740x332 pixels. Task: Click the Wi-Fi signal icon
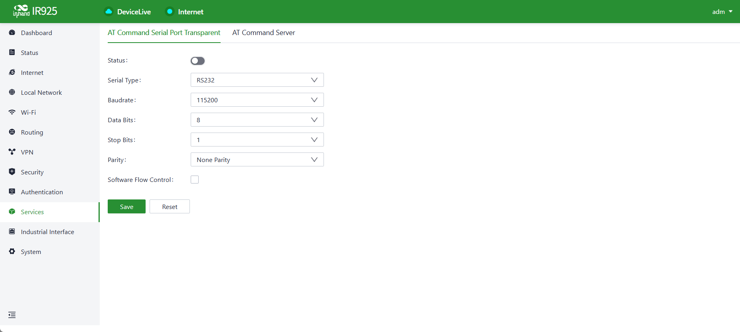click(x=12, y=112)
